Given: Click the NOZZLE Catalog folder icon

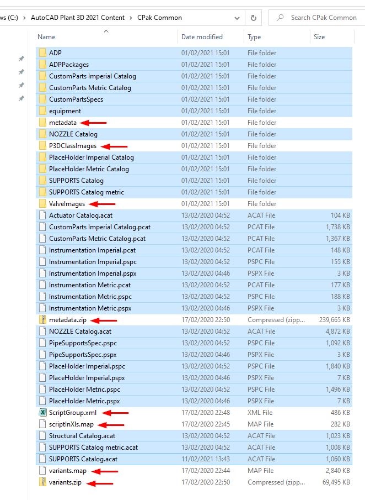Looking at the screenshot, I should point(42,134).
